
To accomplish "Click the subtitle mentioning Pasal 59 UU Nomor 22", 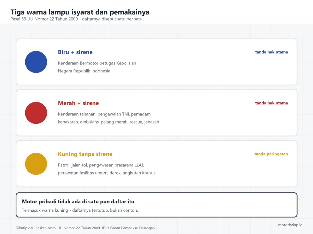I will (x=77, y=19).
